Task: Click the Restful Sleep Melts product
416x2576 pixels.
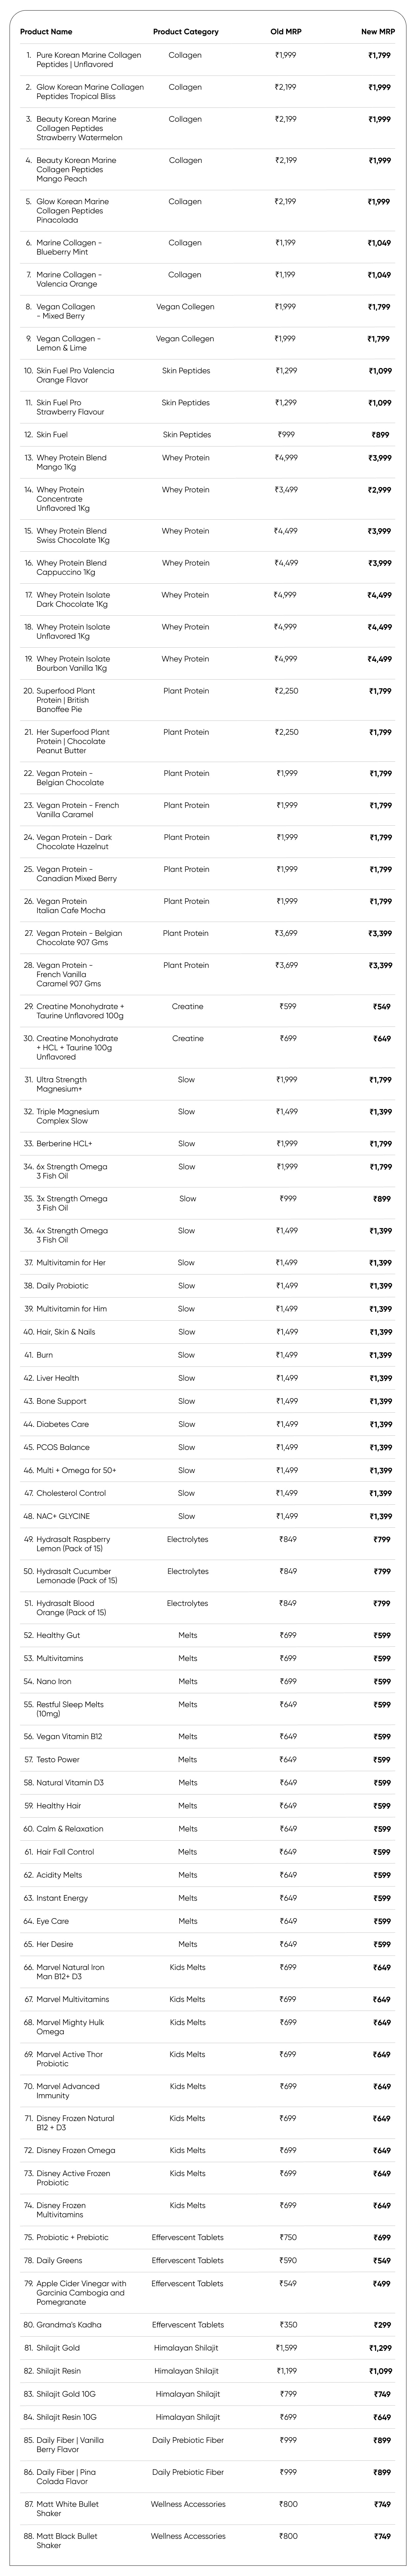Action: (70, 1708)
